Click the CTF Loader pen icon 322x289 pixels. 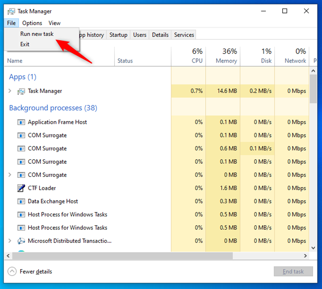[21, 188]
